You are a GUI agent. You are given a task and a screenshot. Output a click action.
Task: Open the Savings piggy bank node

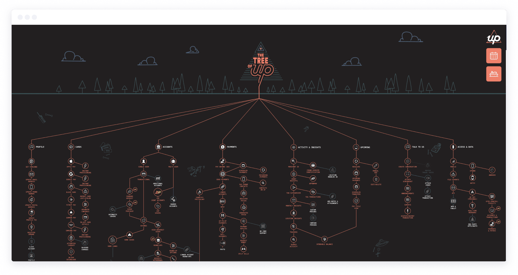pyautogui.click(x=143, y=220)
